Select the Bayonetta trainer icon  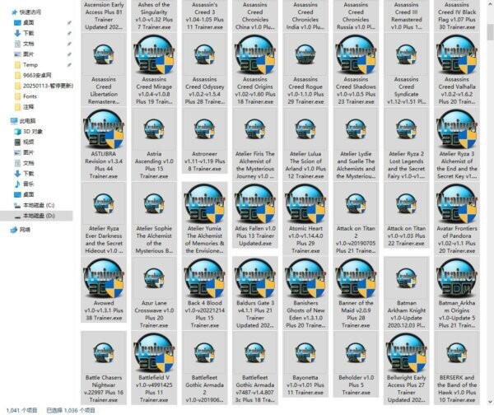(x=305, y=353)
